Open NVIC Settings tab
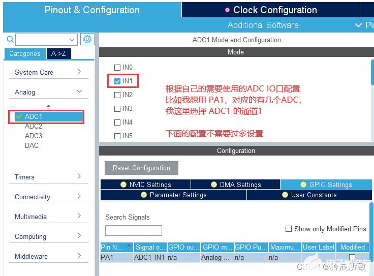 [145, 185]
